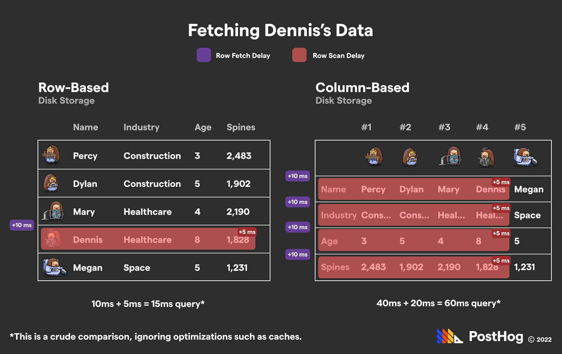Click the column #3 x-ray hedgehog avatar
The height and width of the screenshot is (354, 562).
tap(451, 157)
